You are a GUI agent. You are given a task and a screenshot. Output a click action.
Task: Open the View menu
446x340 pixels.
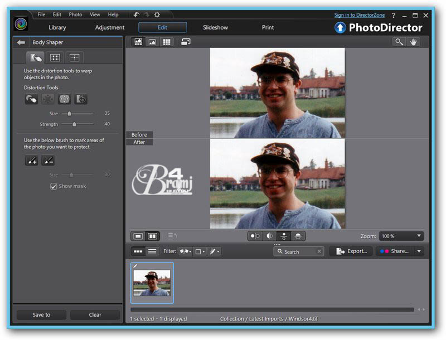(x=95, y=14)
